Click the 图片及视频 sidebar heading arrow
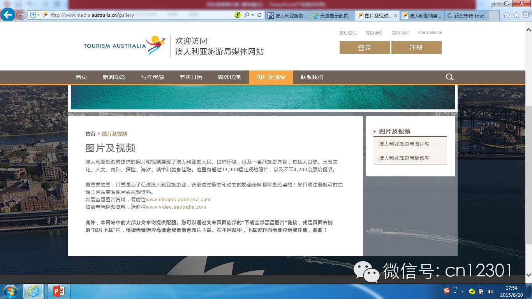Image resolution: width=532 pixels, height=299 pixels. 375,132
